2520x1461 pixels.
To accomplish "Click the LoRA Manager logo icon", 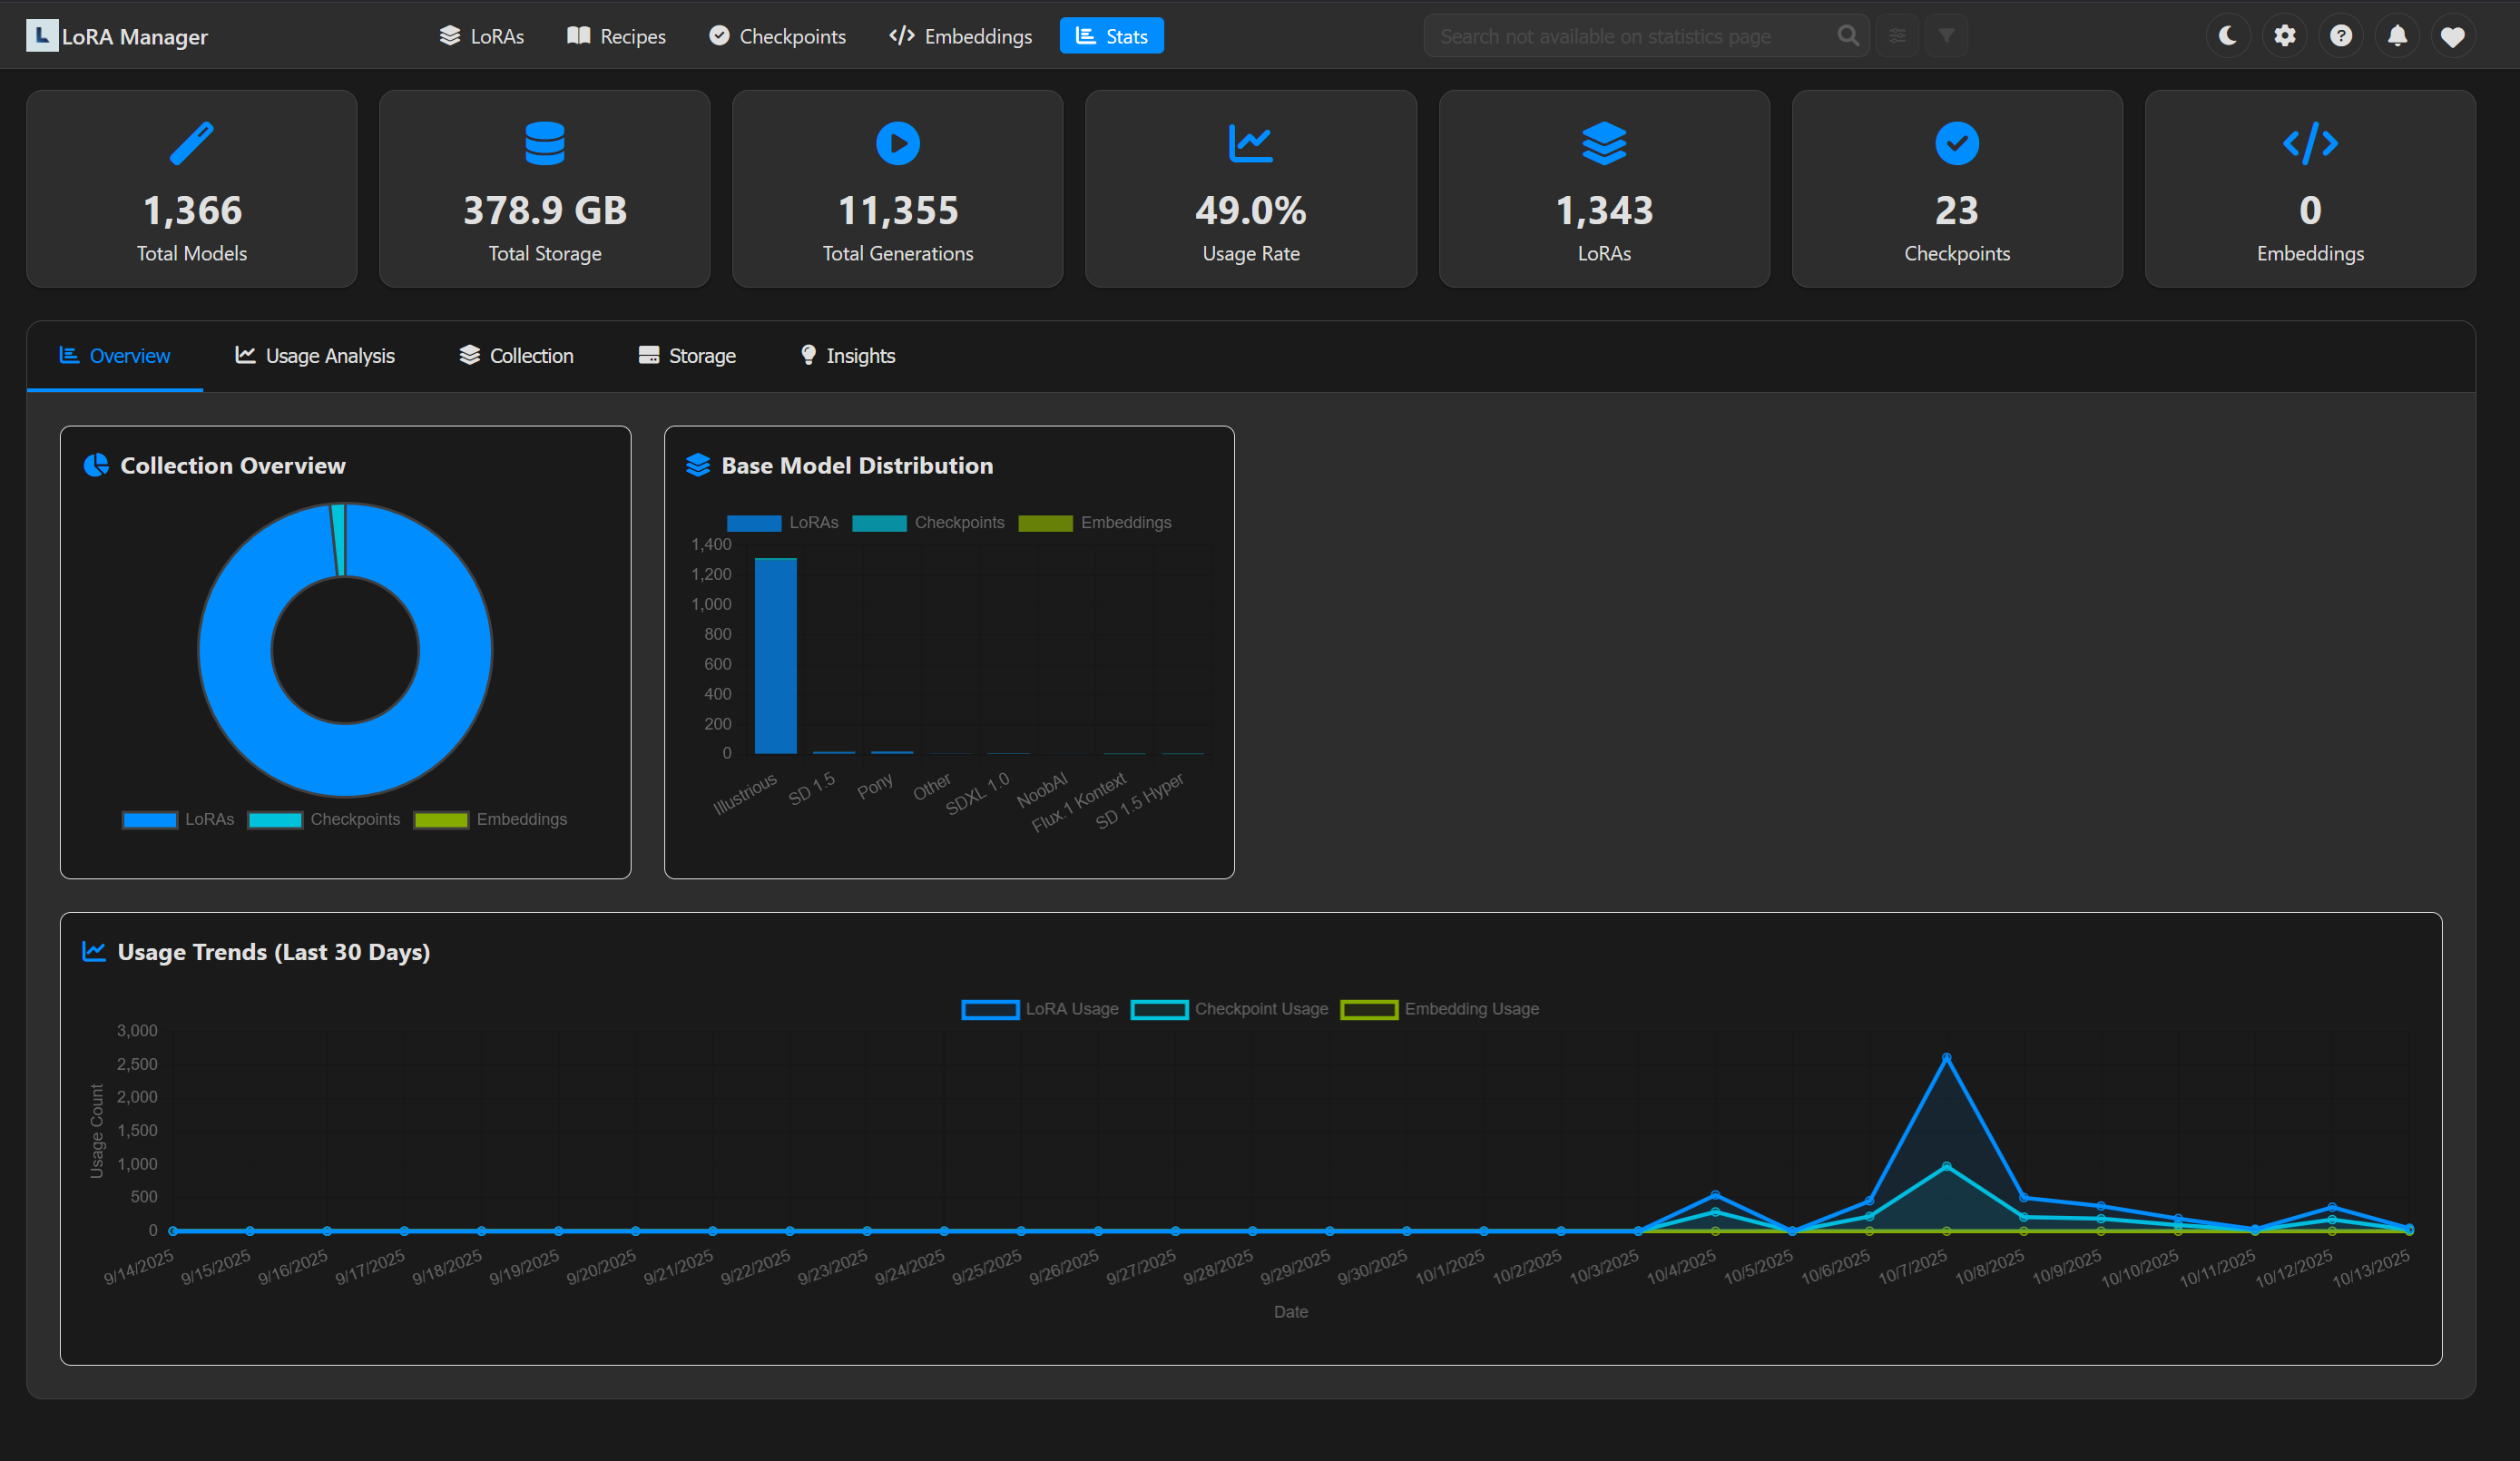I will (x=41, y=36).
